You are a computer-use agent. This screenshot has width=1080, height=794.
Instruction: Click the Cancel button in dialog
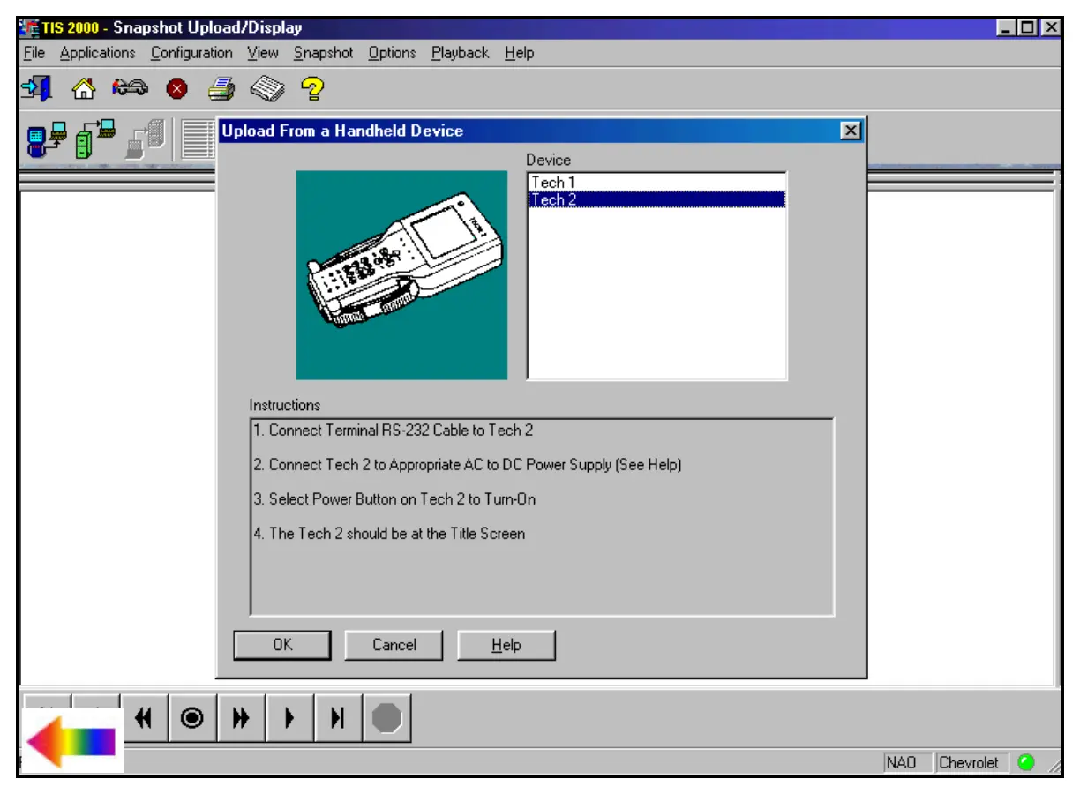click(394, 645)
